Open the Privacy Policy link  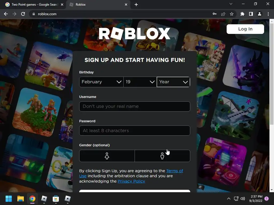131,181
